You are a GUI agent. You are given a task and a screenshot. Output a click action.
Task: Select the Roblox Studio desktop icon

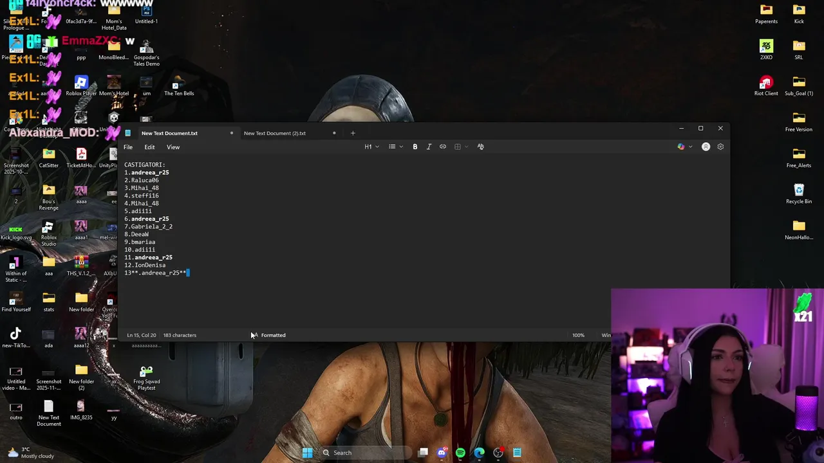49,234
